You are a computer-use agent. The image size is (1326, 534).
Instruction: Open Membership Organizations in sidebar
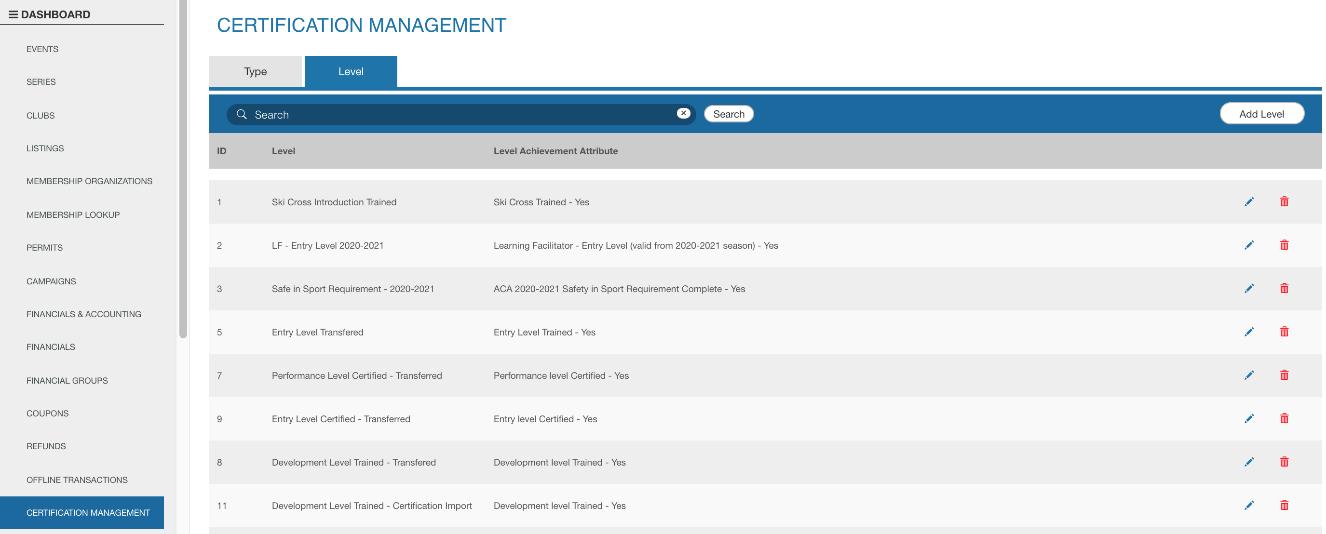click(x=89, y=181)
